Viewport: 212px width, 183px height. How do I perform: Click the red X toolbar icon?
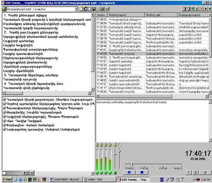tap(201, 9)
